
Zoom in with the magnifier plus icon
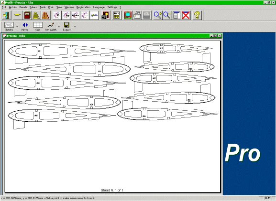point(158,15)
